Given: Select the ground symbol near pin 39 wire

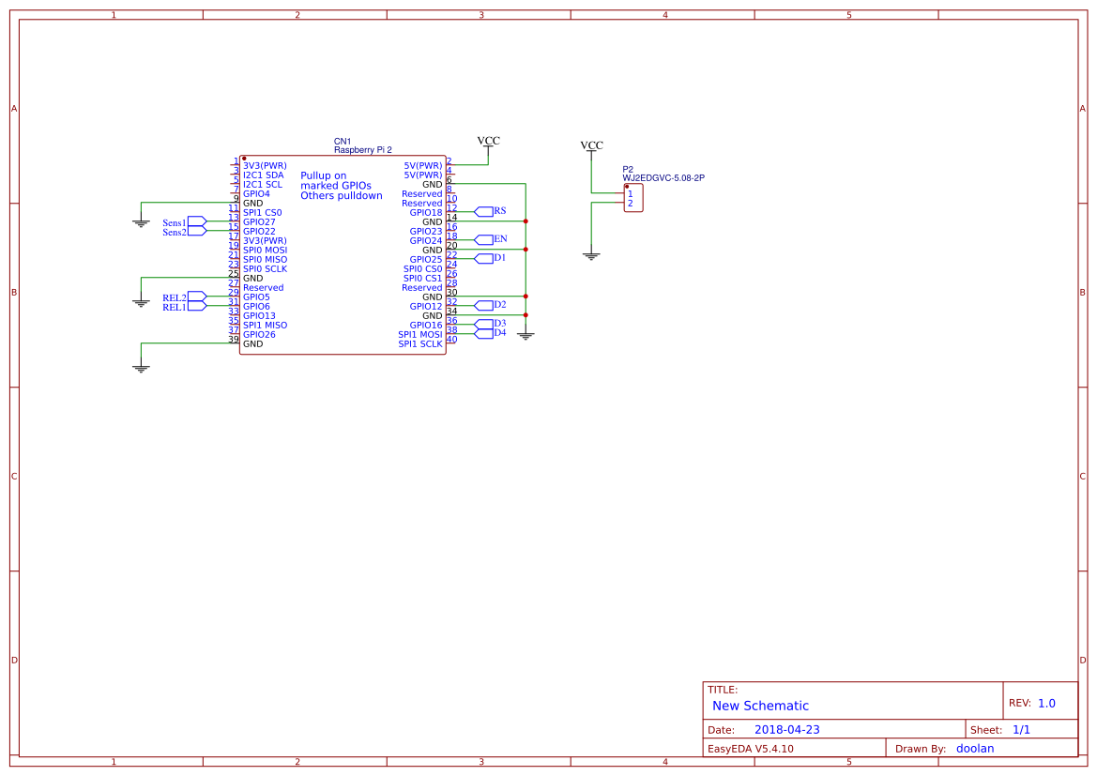Looking at the screenshot, I should (x=139, y=367).
